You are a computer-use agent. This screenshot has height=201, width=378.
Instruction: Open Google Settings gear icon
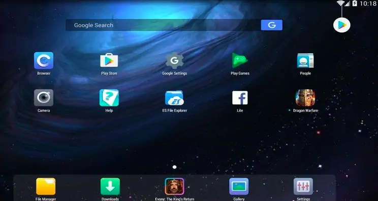tap(175, 61)
